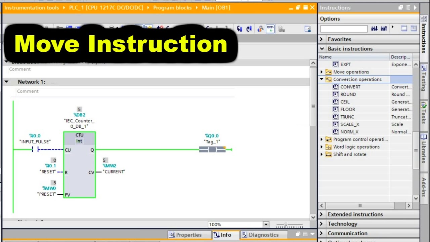Click the block interface icon at toolbar end
This screenshot has width=430, height=242.
click(x=307, y=29)
